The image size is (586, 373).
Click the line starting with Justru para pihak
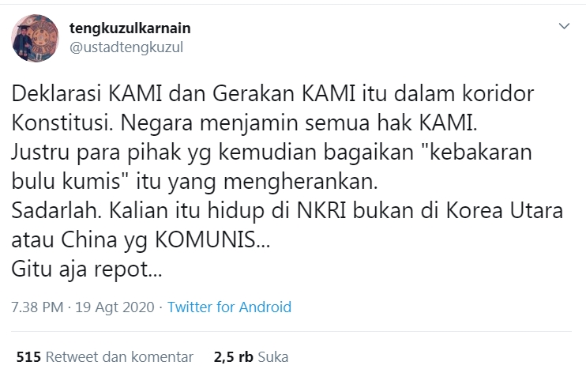[x=272, y=153]
